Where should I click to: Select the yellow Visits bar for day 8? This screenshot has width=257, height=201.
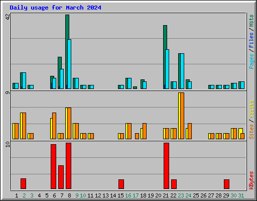(66, 123)
